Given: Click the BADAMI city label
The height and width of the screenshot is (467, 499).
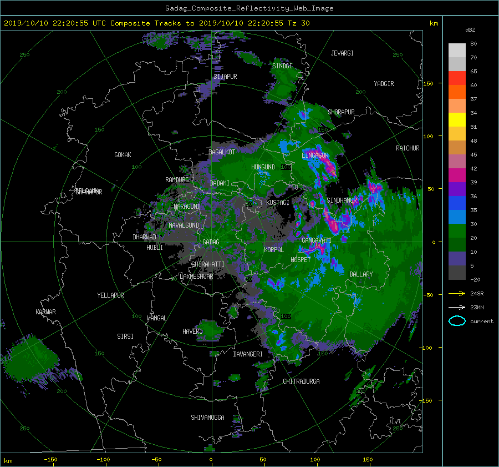Looking at the screenshot, I should pos(220,183).
